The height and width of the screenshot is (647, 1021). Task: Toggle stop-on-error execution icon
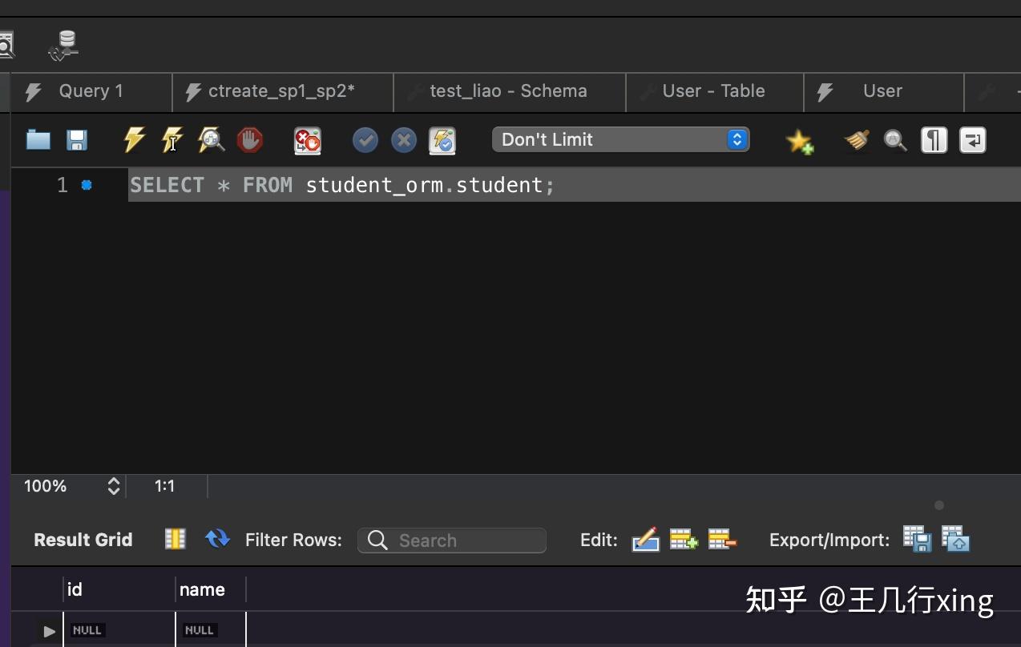click(308, 140)
